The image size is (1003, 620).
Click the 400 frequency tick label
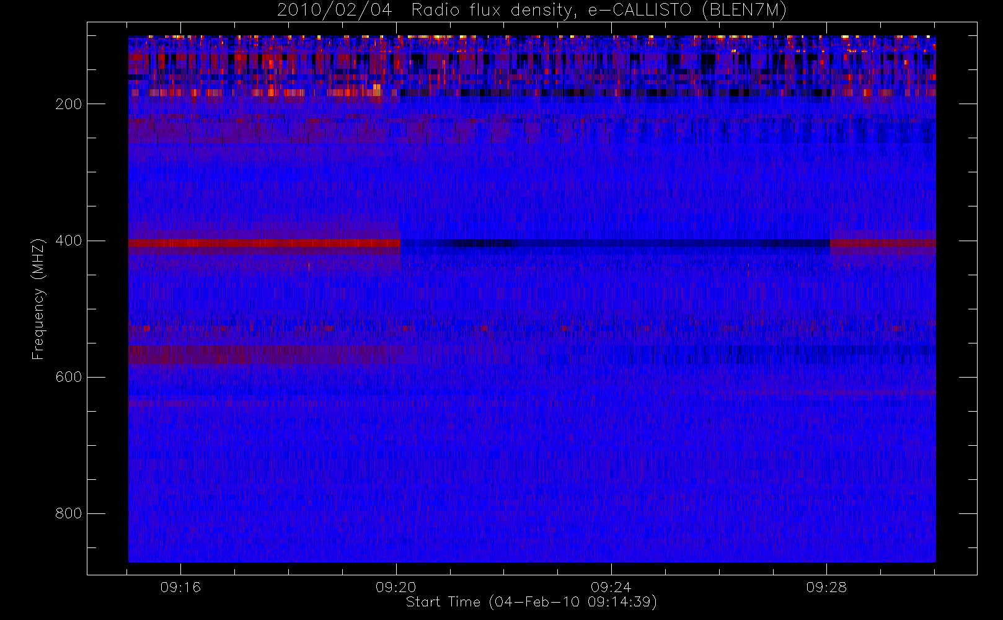point(68,241)
